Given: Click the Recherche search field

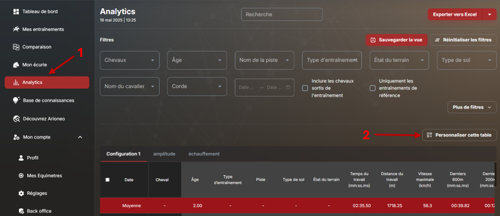Looking at the screenshot, I should [x=282, y=14].
